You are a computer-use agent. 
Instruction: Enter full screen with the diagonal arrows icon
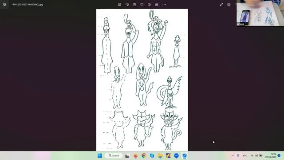(x=221, y=4)
